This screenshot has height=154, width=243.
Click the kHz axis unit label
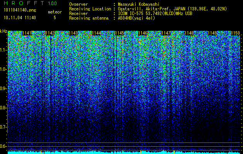point(3,31)
